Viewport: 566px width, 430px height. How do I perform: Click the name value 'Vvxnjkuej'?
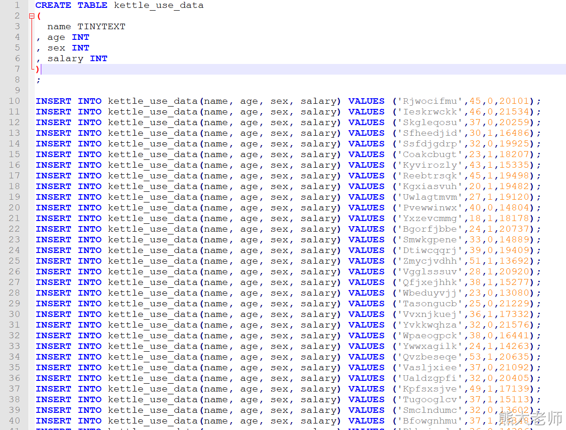(430, 315)
